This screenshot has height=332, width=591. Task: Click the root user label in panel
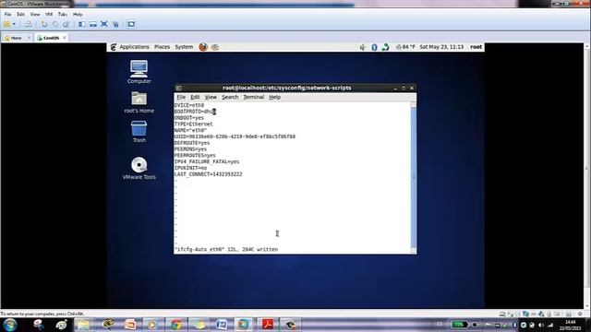[476, 47]
